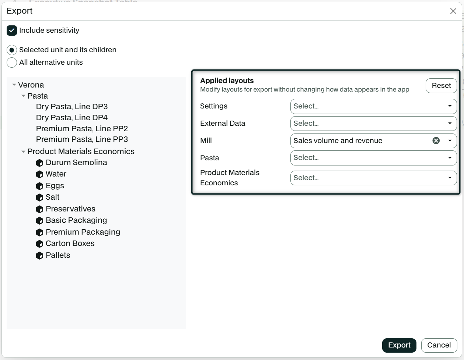This screenshot has width=464, height=360.
Task: Open the Pasta layout dropdown
Action: 373,158
